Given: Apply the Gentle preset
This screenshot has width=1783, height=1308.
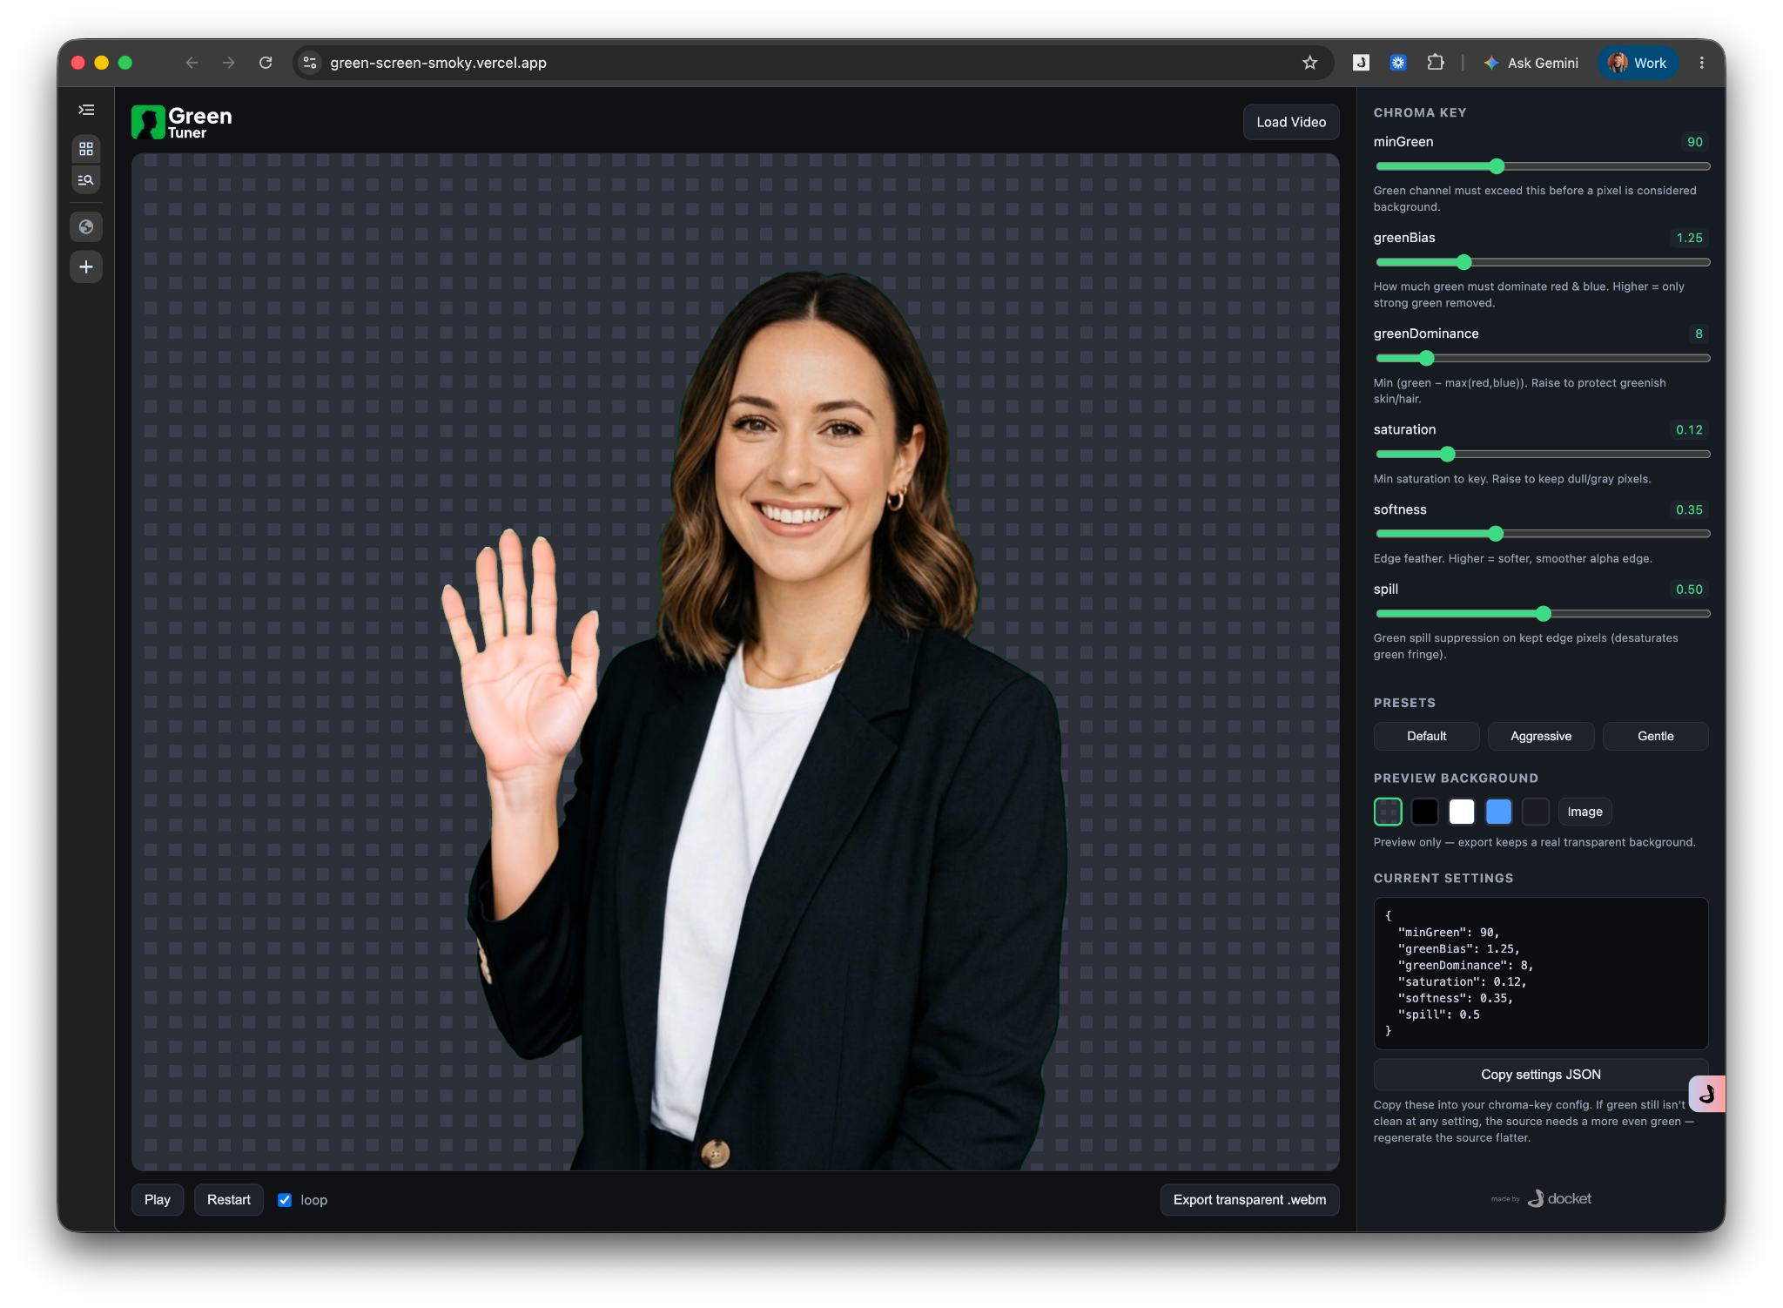Looking at the screenshot, I should pyautogui.click(x=1655, y=736).
